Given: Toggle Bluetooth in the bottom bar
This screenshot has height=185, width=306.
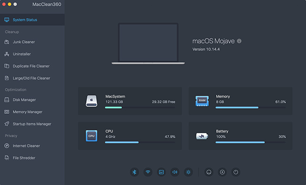Looking at the screenshot, I should click(x=134, y=172).
